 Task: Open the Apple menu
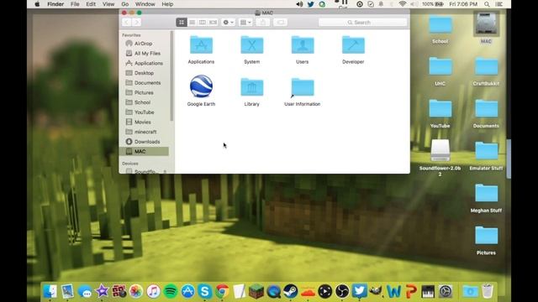pyautogui.click(x=37, y=4)
